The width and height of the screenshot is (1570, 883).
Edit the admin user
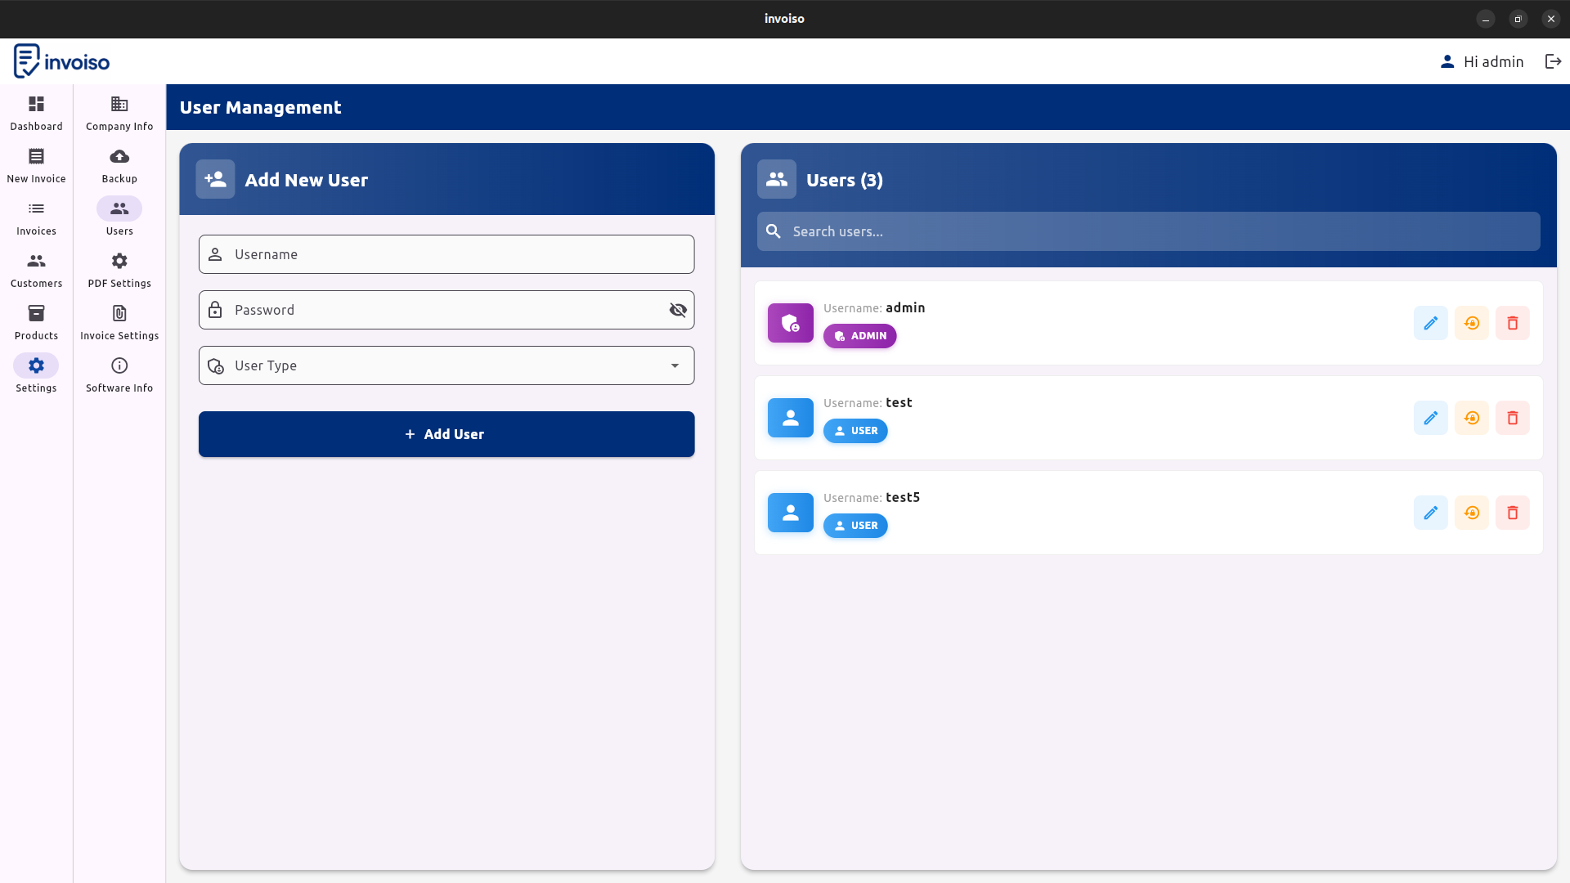point(1430,323)
